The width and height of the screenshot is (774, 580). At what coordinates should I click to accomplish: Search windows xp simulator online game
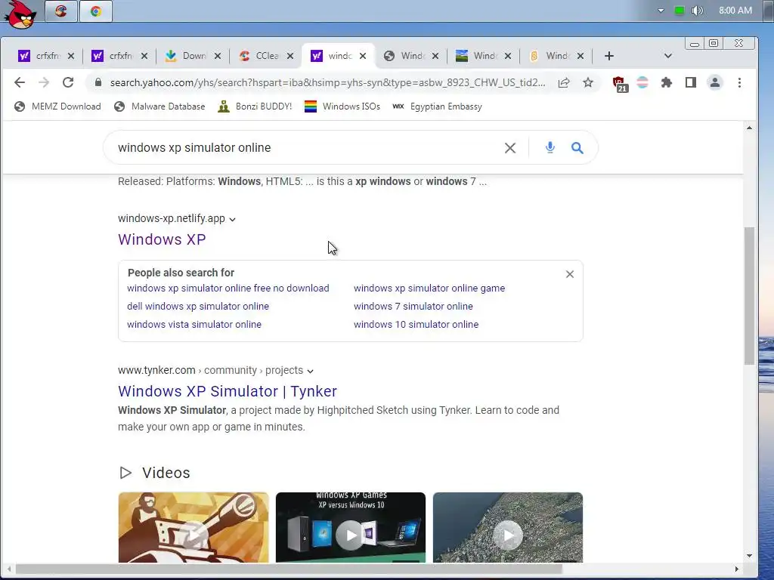tap(429, 288)
